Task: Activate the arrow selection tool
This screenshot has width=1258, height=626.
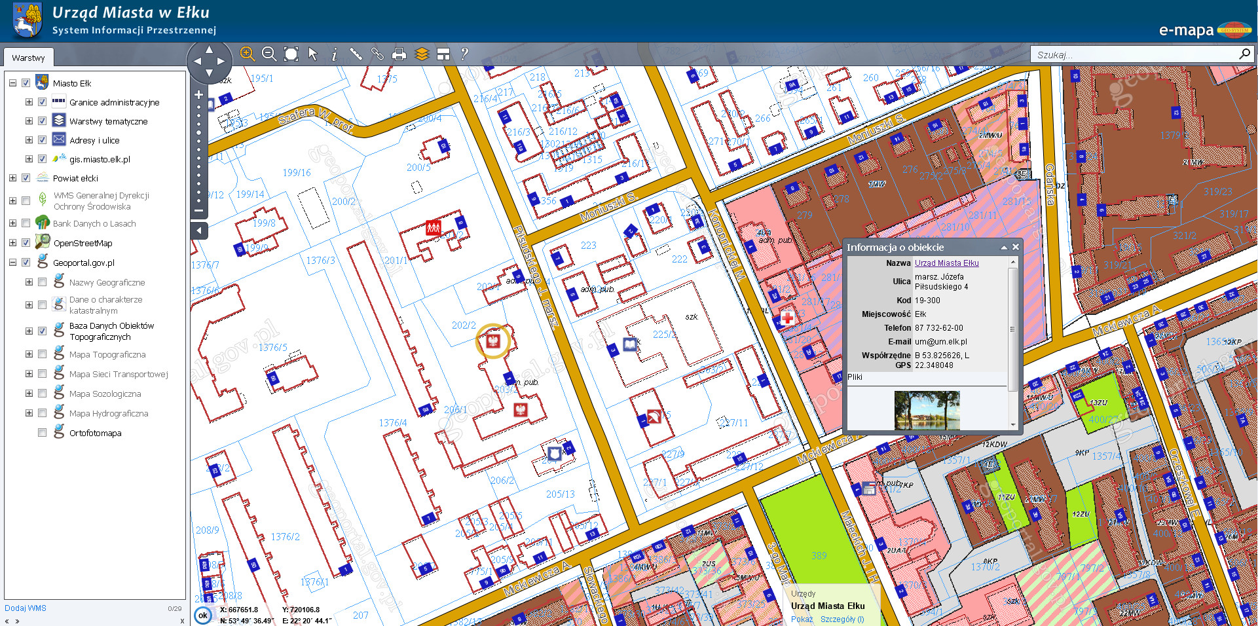Action: 313,54
